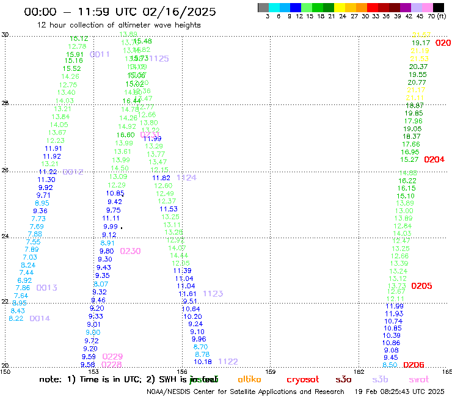Click the 's3b' satellite legend label

380,379
